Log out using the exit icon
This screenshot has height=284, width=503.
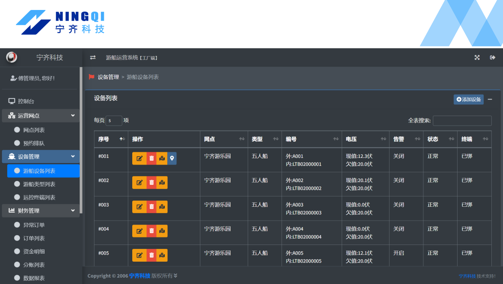click(x=492, y=58)
